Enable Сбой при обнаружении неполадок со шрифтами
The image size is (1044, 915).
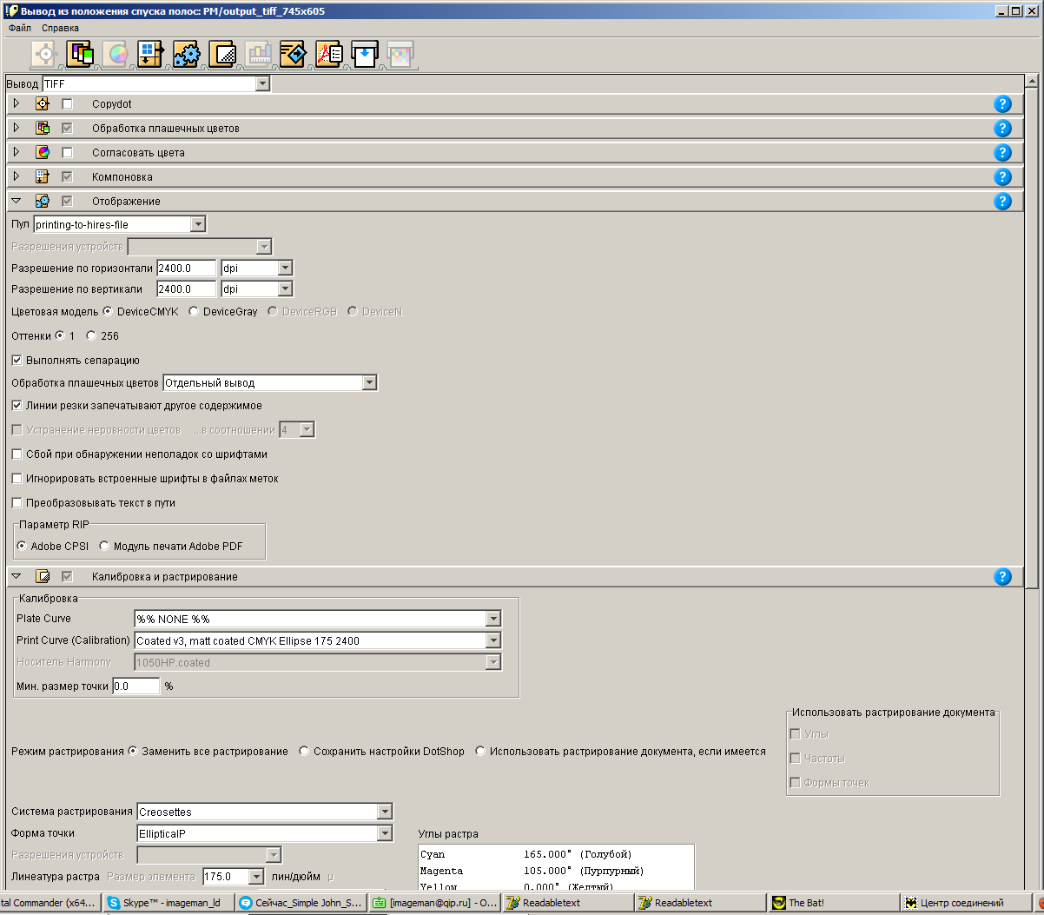pyautogui.click(x=17, y=454)
